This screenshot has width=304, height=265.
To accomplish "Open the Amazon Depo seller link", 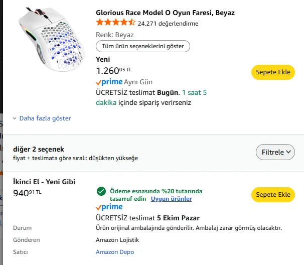I will [x=115, y=252].
